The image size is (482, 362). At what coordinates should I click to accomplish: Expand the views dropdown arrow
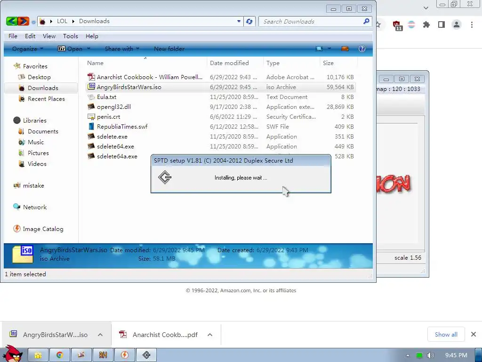tap(329, 49)
